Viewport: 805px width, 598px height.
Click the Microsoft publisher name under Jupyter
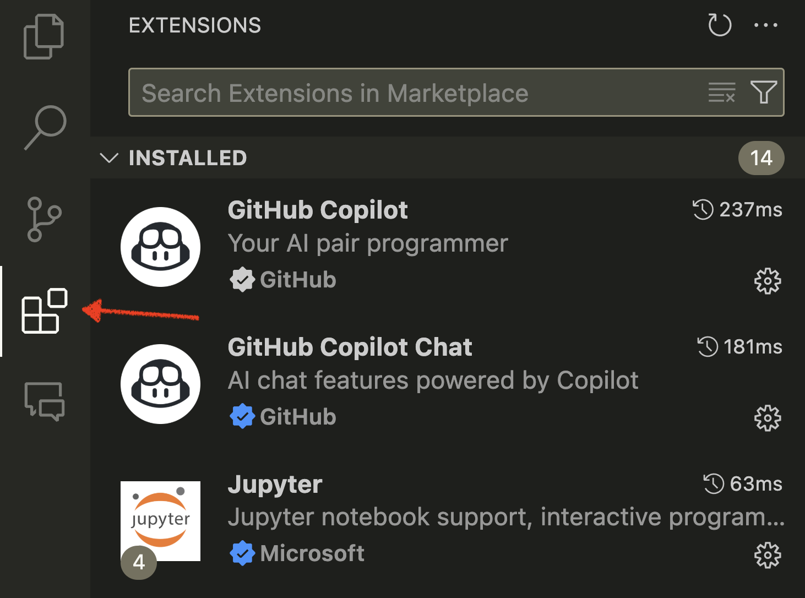pos(312,553)
